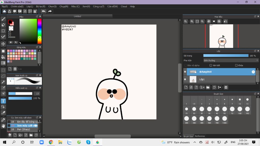Select the Text tool
This screenshot has height=146, width=260.
coord(3,101)
